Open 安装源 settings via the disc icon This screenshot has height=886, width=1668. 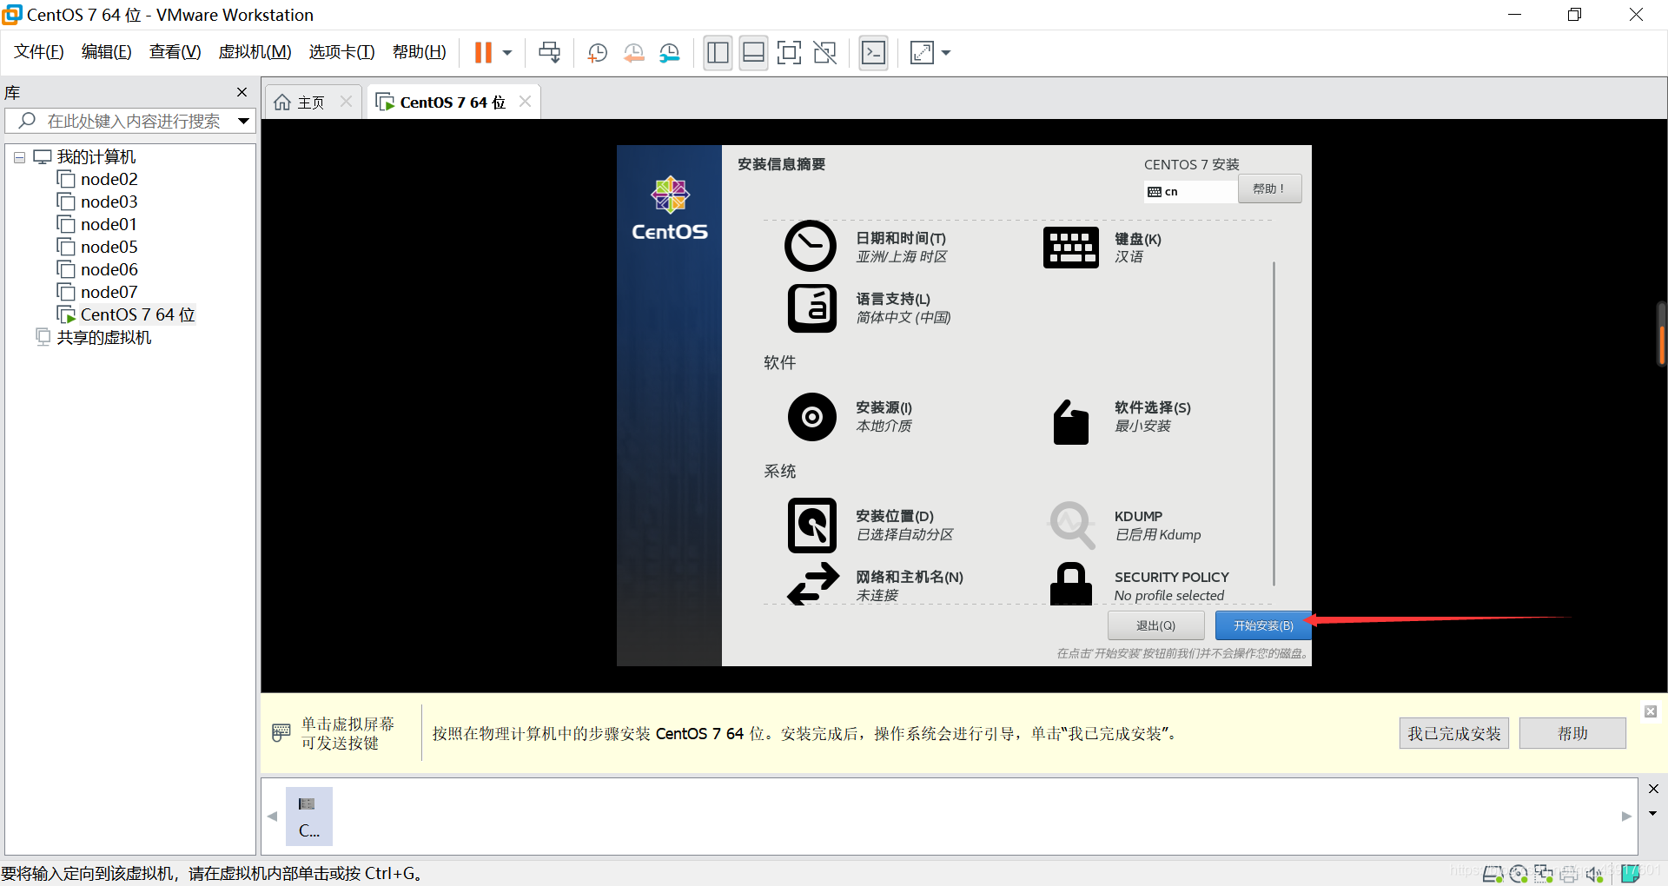coord(812,417)
